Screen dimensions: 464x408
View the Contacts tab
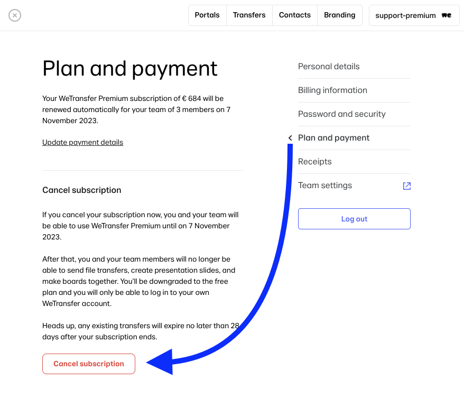(x=294, y=15)
